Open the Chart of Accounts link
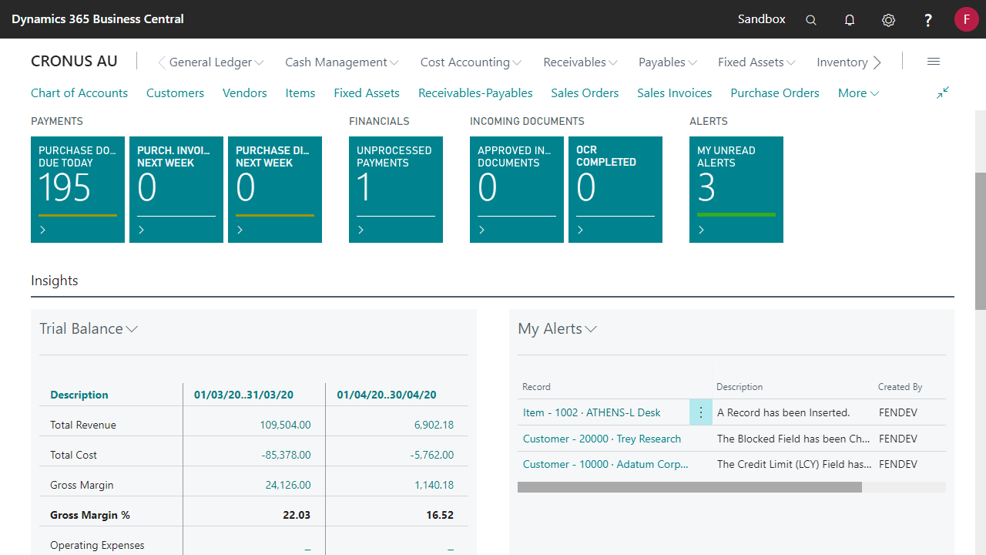 79,93
